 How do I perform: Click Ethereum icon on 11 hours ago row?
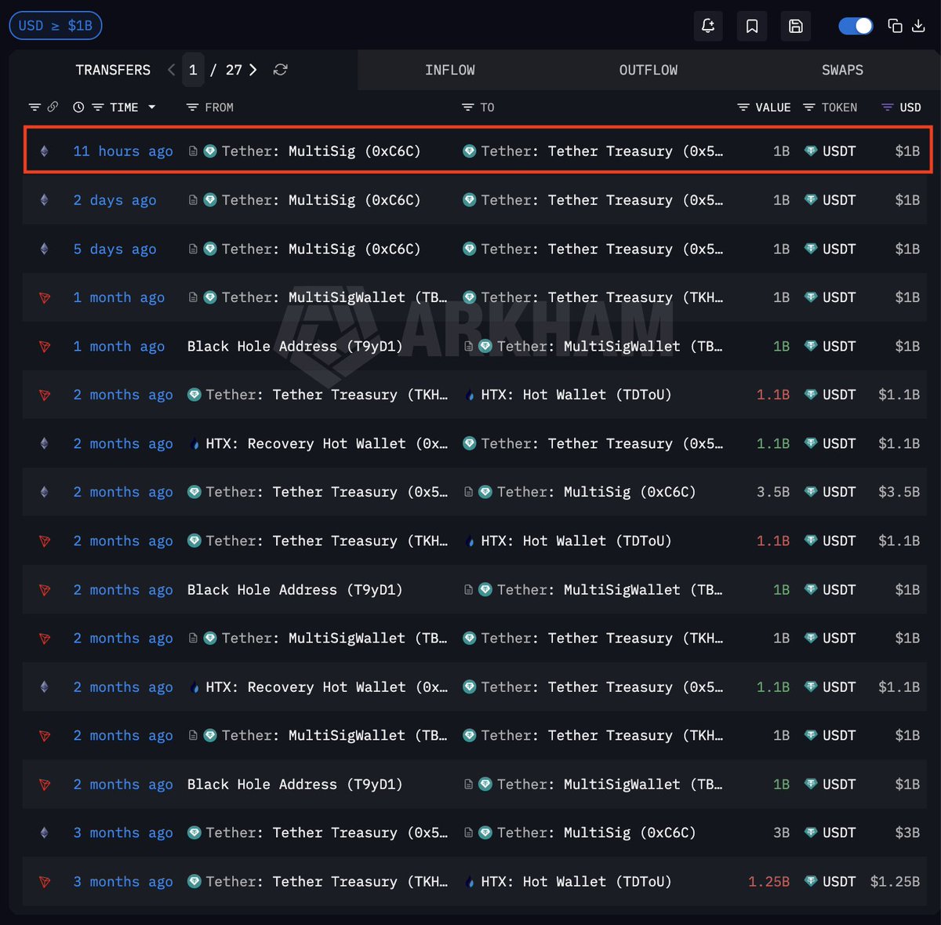45,151
